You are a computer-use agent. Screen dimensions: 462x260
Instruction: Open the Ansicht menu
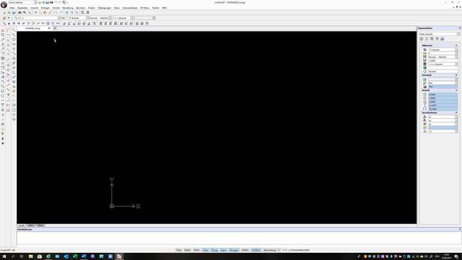34,8
